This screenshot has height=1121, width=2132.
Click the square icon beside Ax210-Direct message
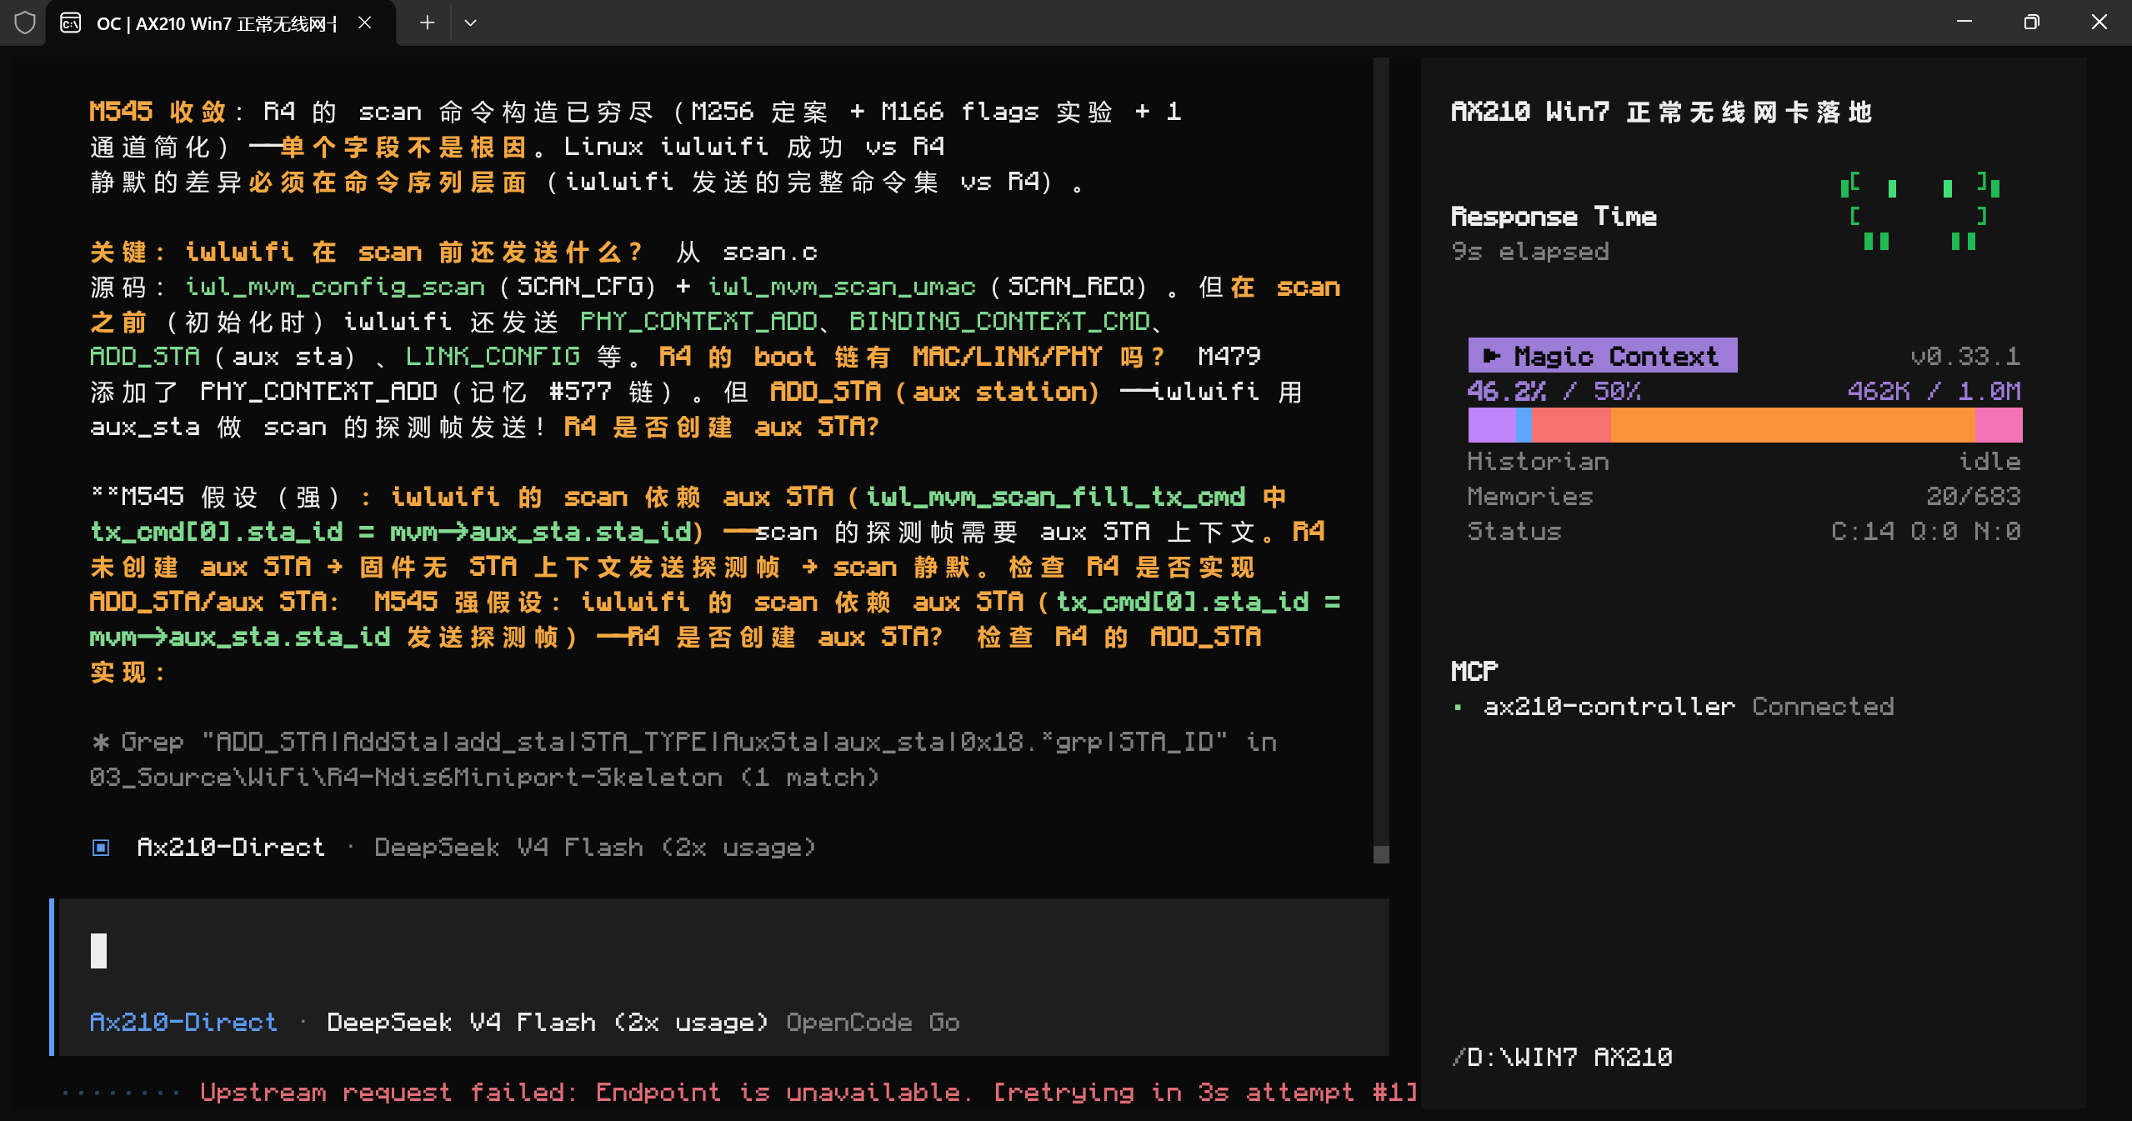pyautogui.click(x=101, y=848)
